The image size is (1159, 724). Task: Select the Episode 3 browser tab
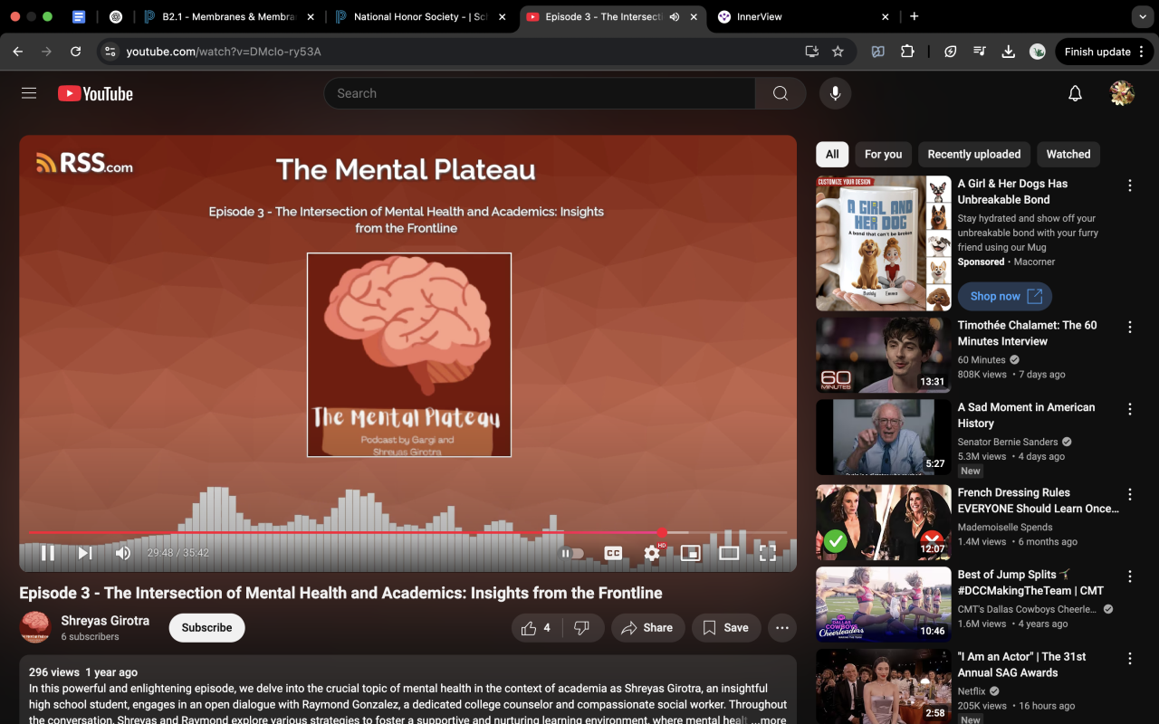614,16
